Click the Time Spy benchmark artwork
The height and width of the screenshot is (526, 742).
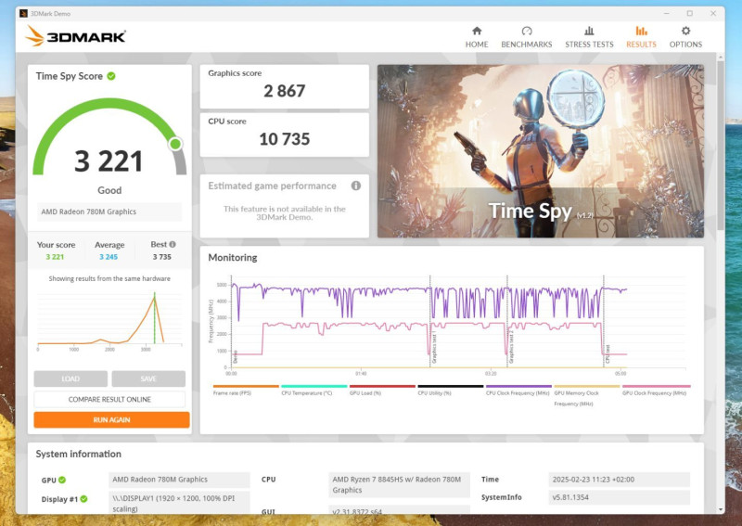click(541, 151)
